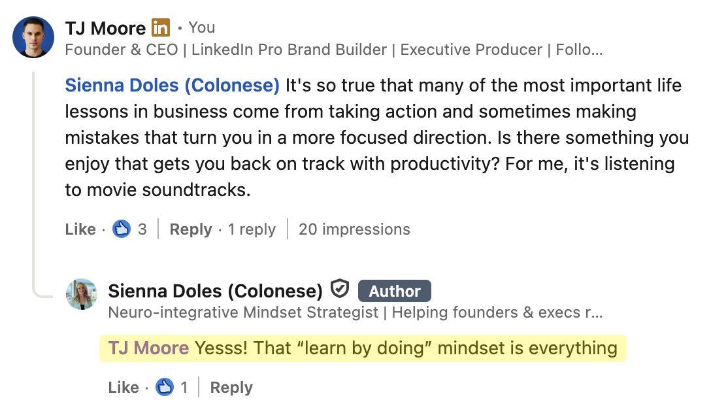Click the Author badge
Image resolution: width=711 pixels, height=417 pixels.
coord(394,291)
